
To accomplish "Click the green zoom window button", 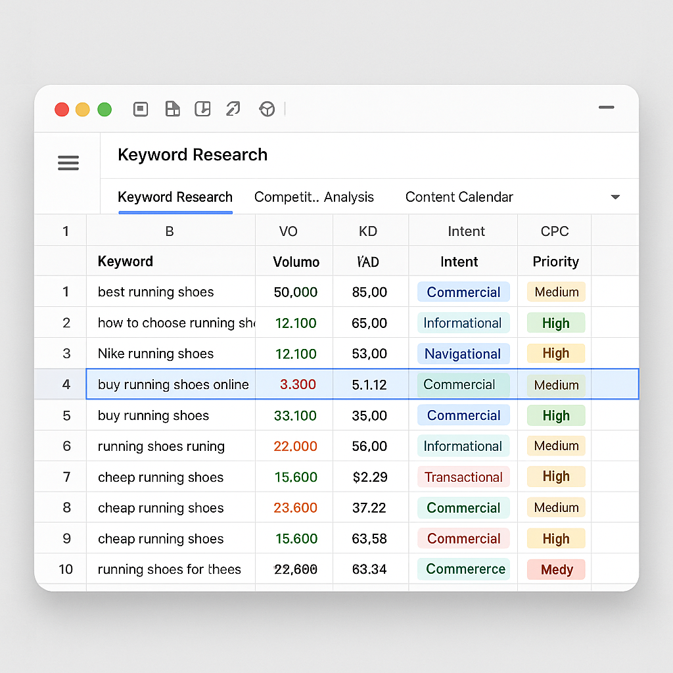I will tap(104, 110).
